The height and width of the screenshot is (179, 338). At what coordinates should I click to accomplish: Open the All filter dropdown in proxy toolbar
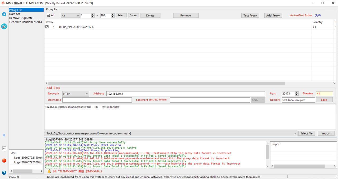tap(70, 16)
